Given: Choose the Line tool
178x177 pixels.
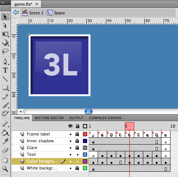Looking at the screenshot, I should click(x=5, y=79).
